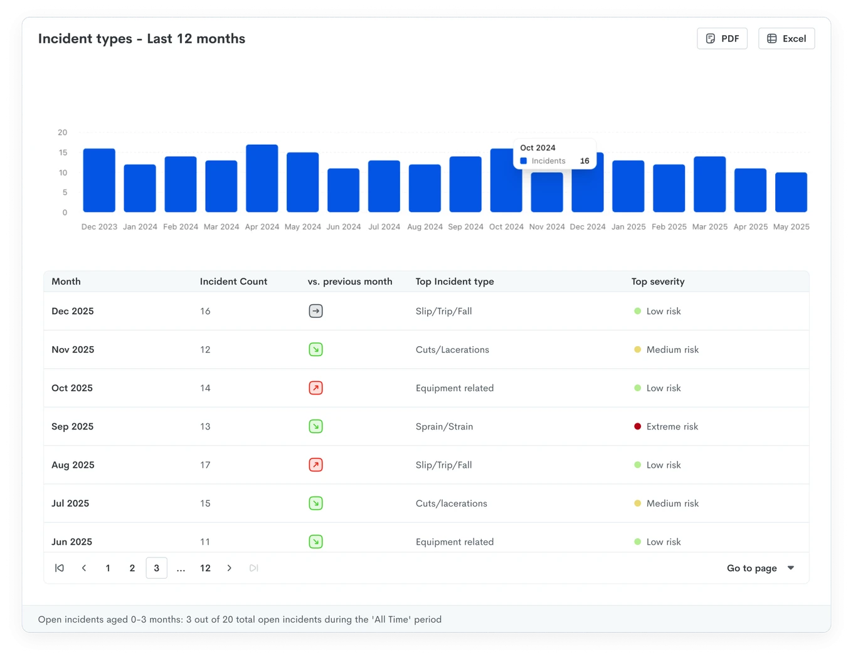Click the Dec 2025 no-change arrow icon
Image resolution: width=853 pixels, height=659 pixels.
point(316,311)
